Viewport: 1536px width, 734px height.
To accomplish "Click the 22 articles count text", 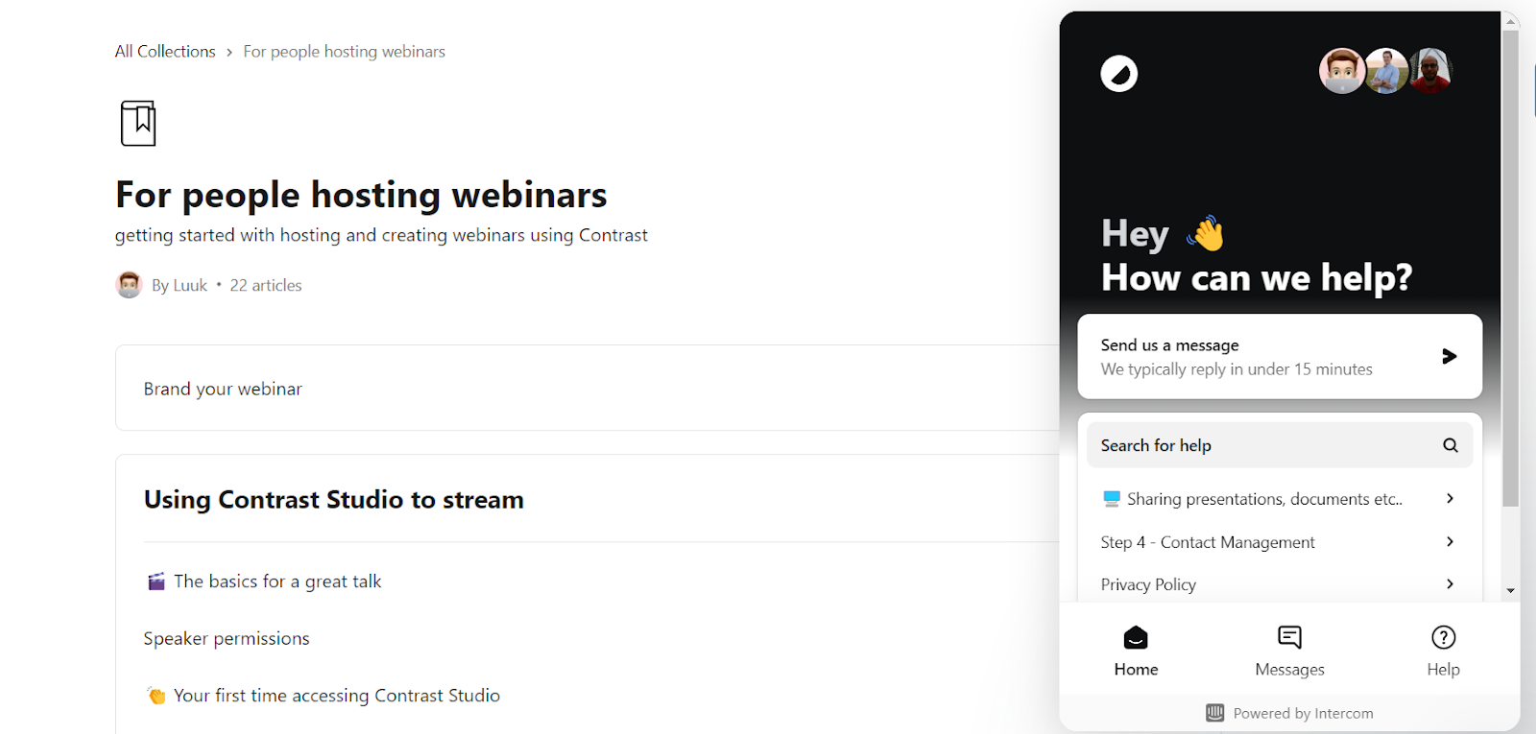I will coord(266,285).
